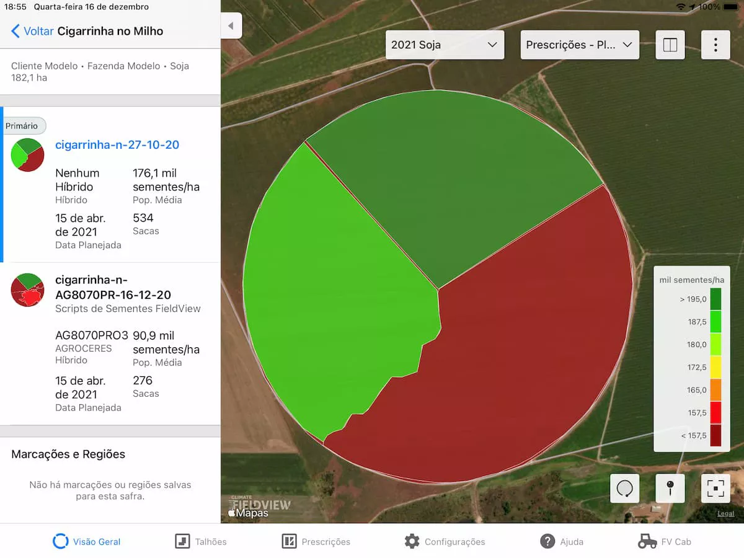
Task: Drop a pin marker on map
Action: coord(670,489)
